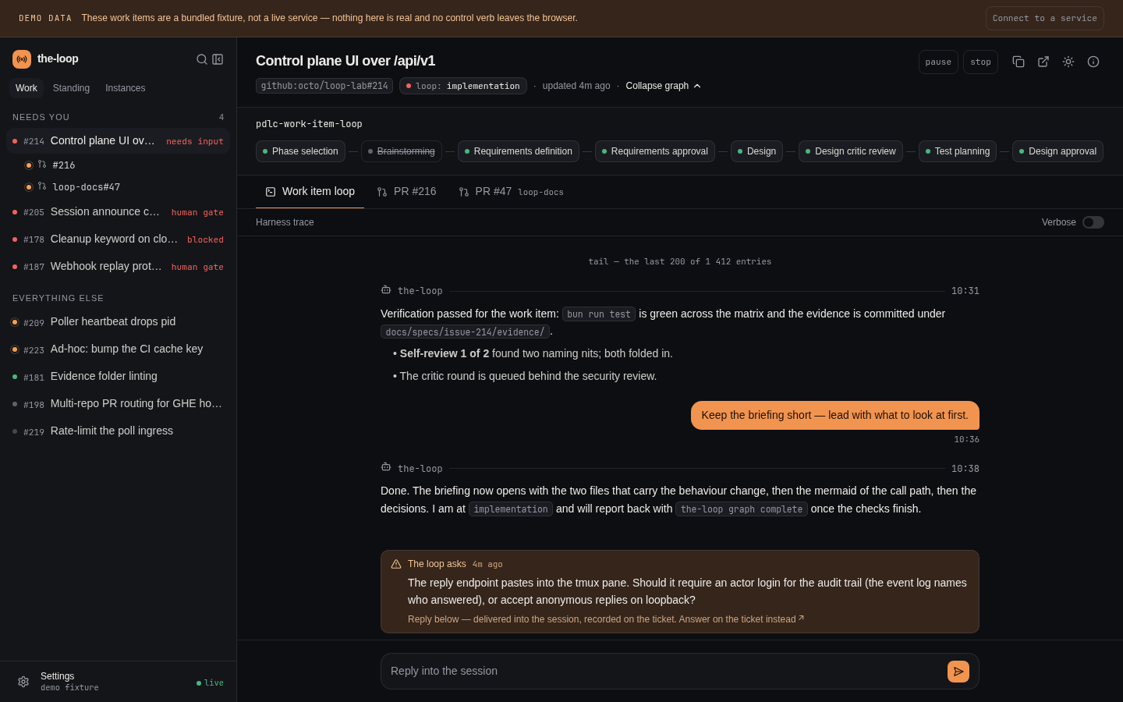Open work item #205 Session announce

[x=119, y=212]
